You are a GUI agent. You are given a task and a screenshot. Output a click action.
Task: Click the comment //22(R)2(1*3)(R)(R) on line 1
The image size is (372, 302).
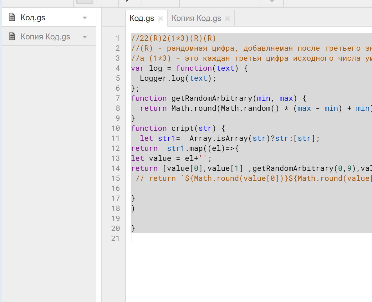(173, 38)
